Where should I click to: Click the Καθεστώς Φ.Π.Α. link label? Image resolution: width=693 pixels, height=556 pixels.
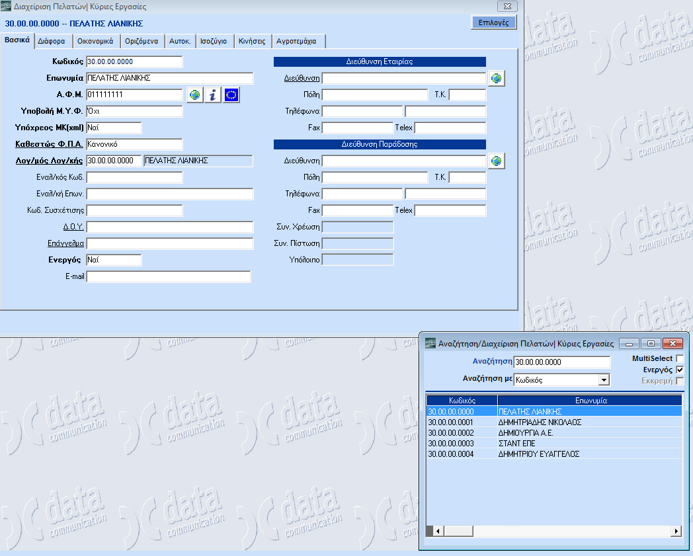(49, 144)
